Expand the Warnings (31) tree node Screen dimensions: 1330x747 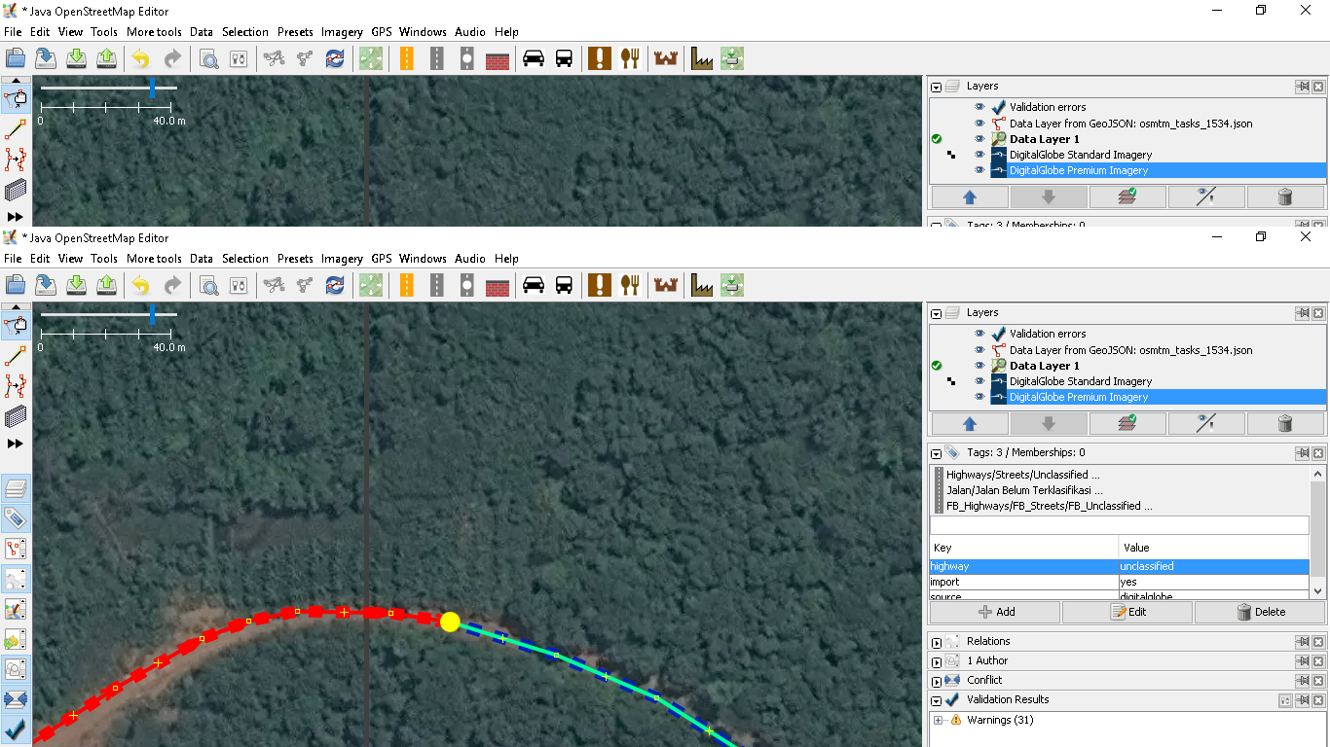point(939,721)
